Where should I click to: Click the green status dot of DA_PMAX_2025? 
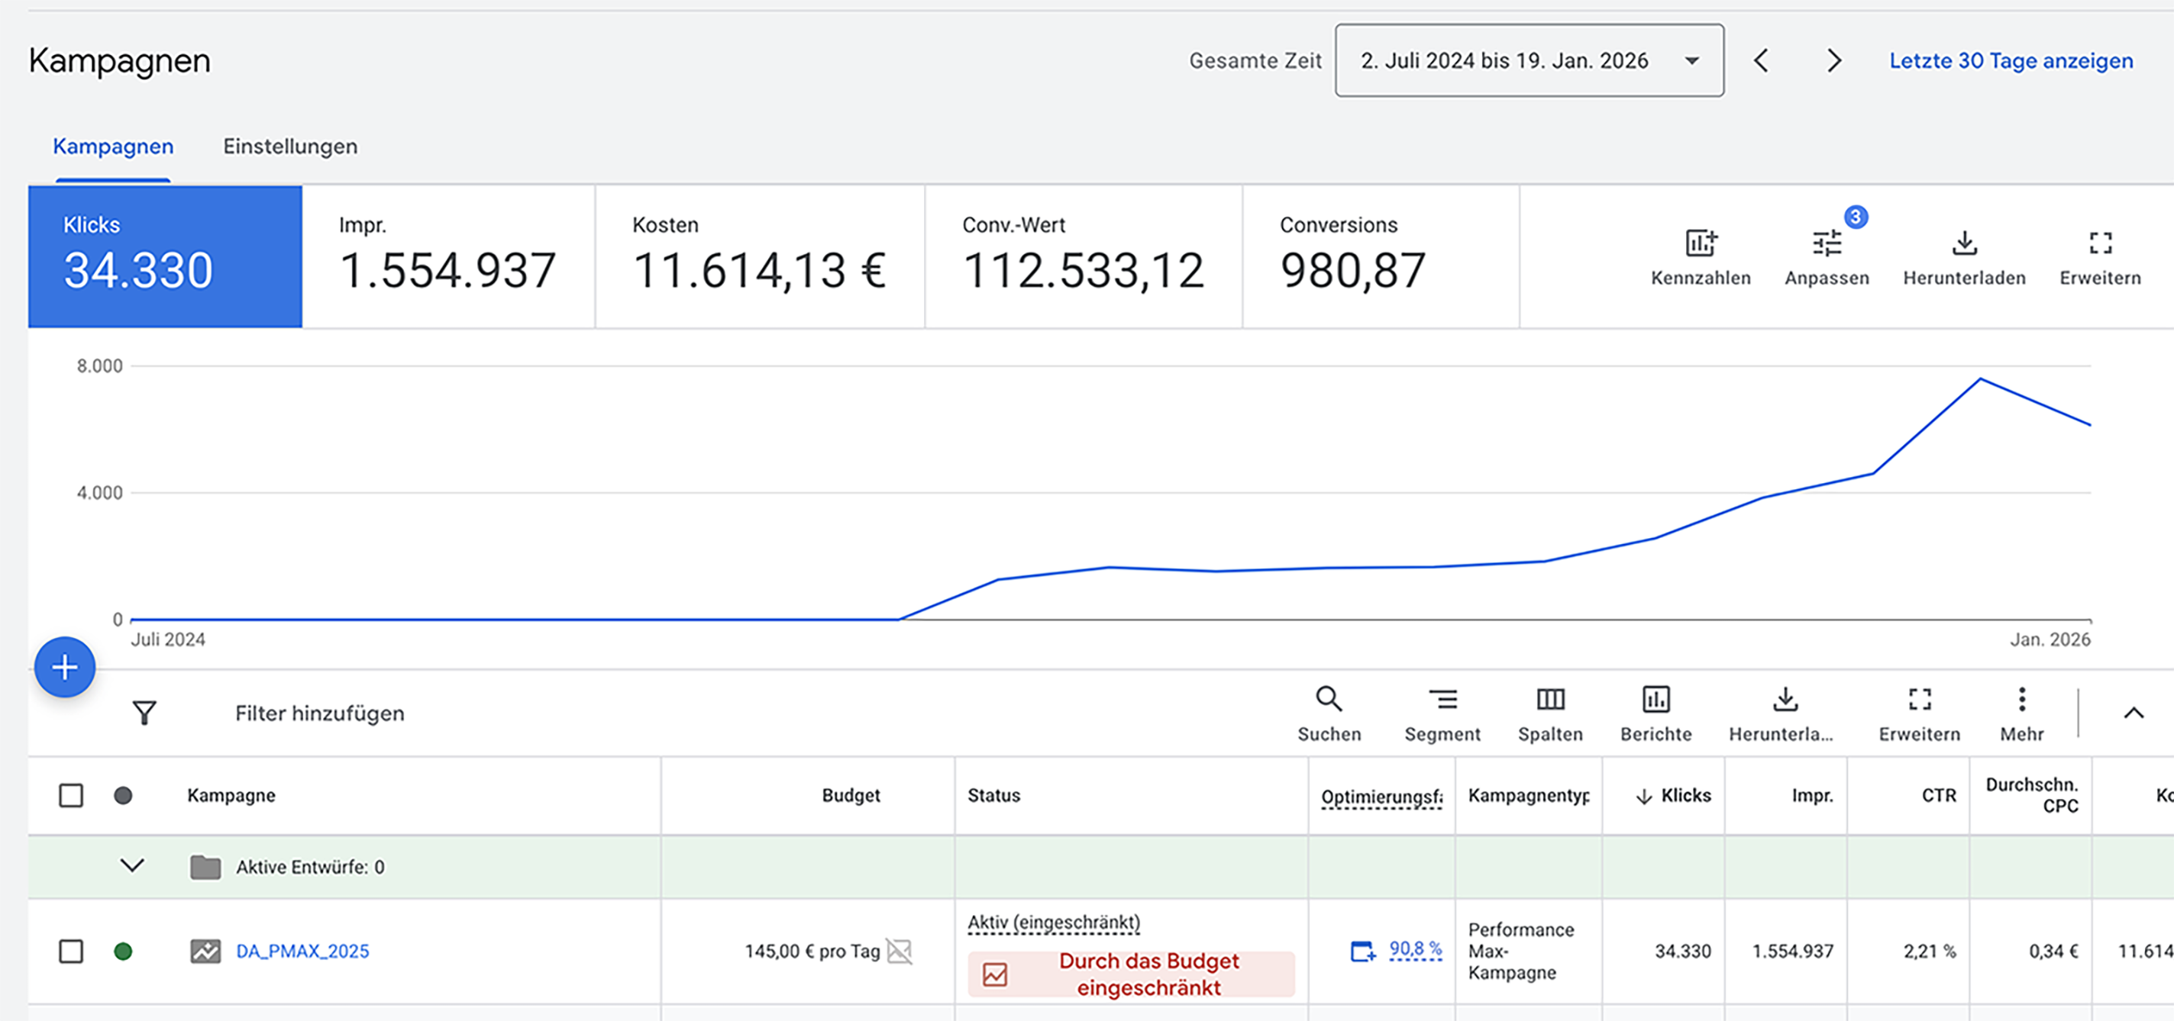click(x=123, y=951)
